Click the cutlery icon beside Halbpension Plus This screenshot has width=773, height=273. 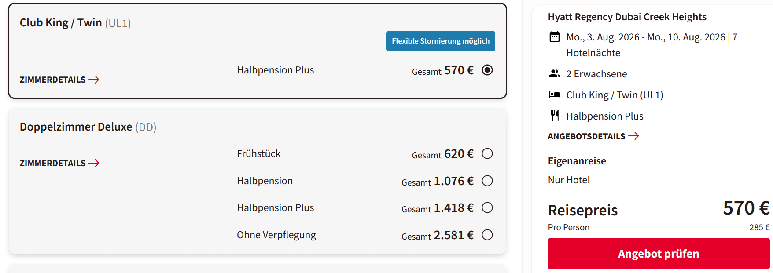[555, 116]
